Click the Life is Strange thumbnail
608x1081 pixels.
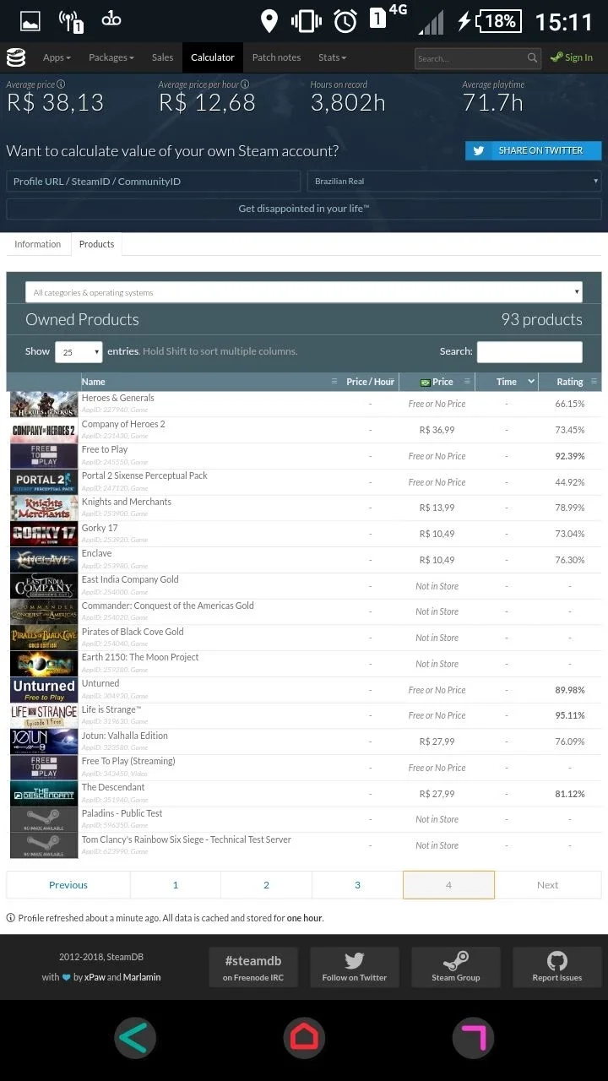(44, 716)
